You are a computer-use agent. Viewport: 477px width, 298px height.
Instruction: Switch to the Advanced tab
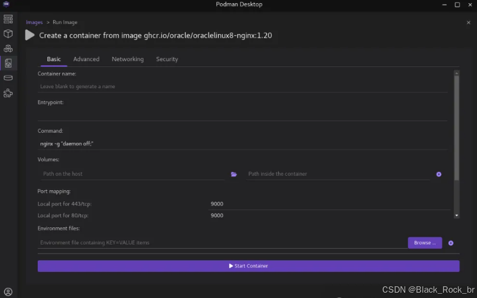click(86, 59)
